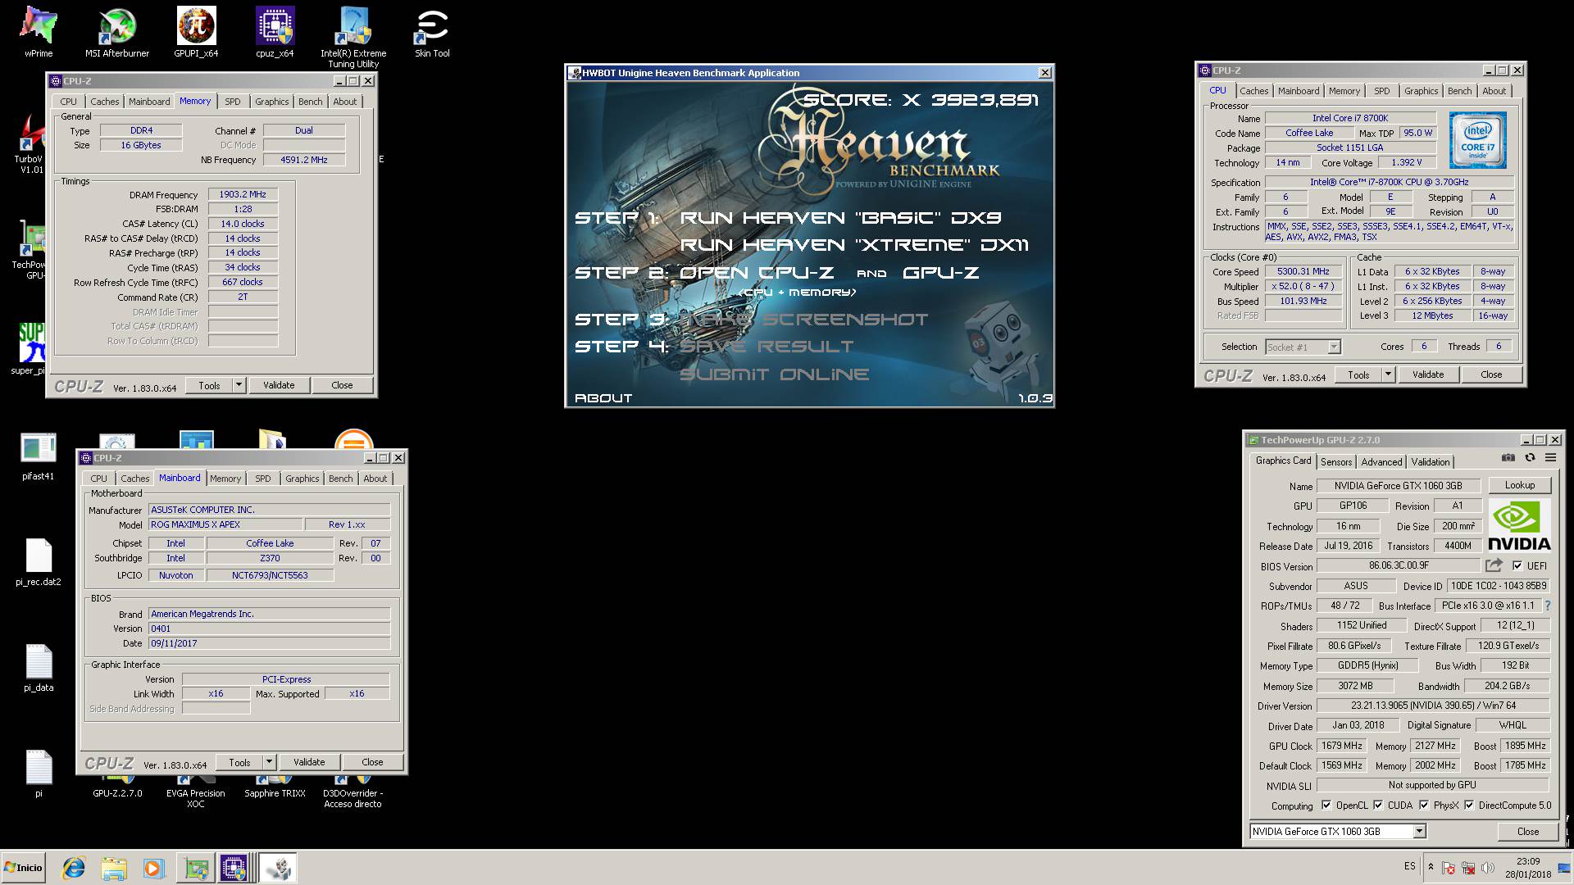
Task: Show hidden tray icons arrow
Action: [1431, 867]
